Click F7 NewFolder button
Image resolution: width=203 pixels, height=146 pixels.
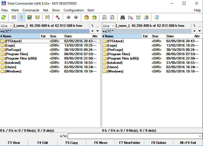pyautogui.click(x=130, y=143)
